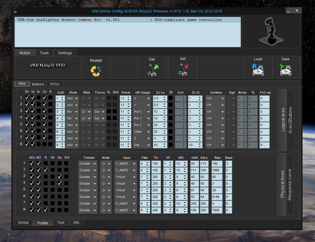Minimize the VKB Device Config window
Screen dimensions: 315x242
[x=289, y=11]
